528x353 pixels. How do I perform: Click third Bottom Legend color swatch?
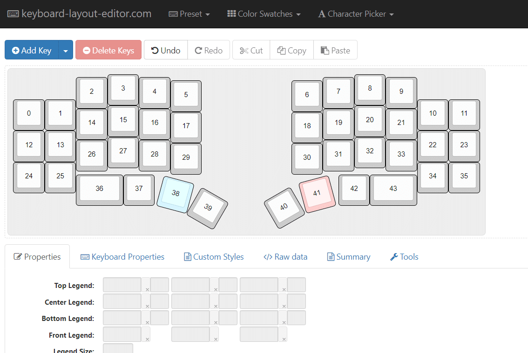296,318
